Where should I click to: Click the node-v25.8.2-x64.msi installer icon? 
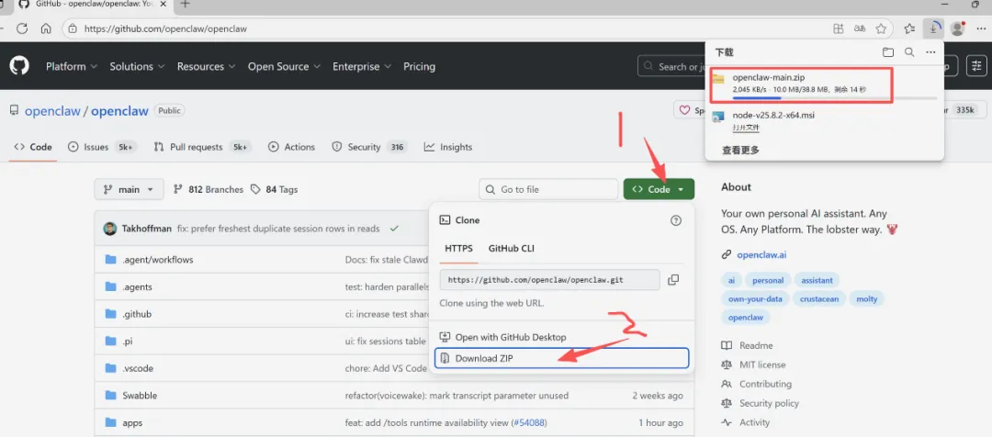pyautogui.click(x=718, y=117)
